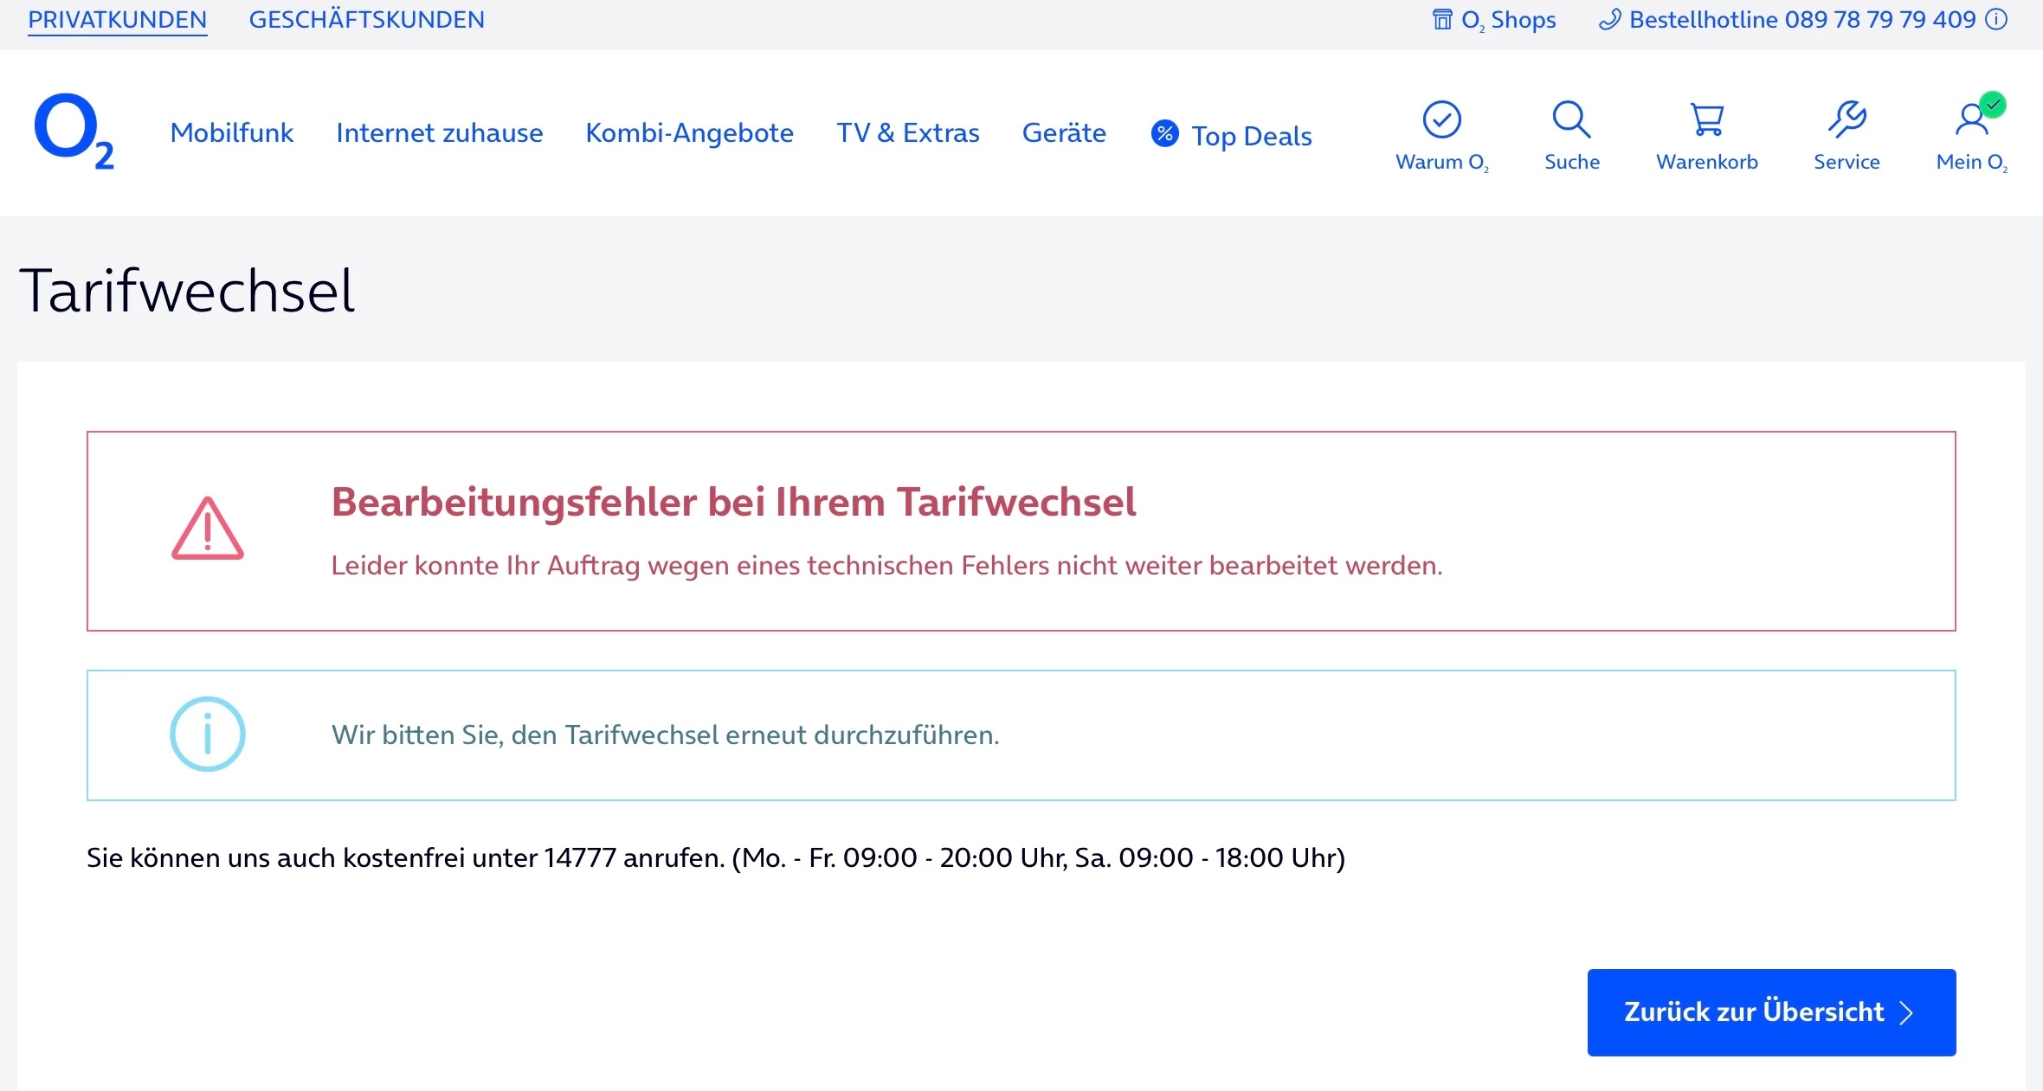Open the Geräte menu
Viewport: 2043px width, 1091px height.
click(x=1064, y=133)
